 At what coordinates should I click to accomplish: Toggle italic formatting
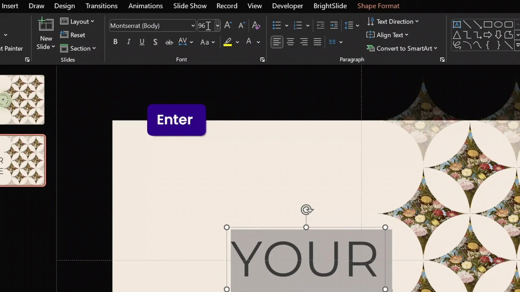click(129, 42)
